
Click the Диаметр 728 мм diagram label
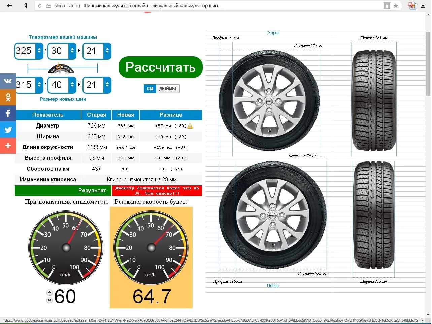[x=308, y=46]
